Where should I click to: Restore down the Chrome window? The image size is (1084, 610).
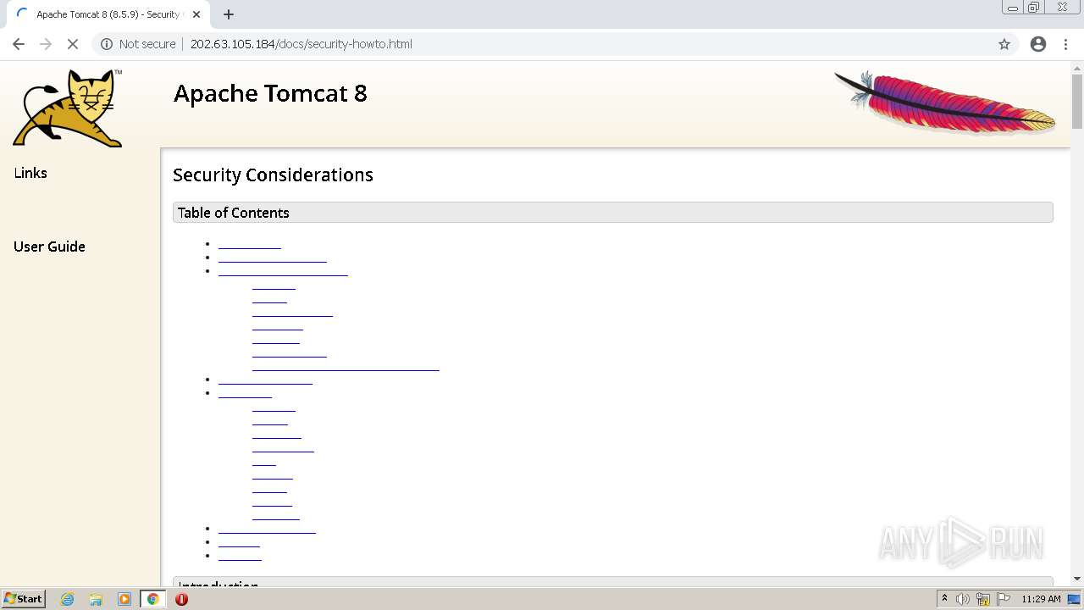pos(1034,8)
